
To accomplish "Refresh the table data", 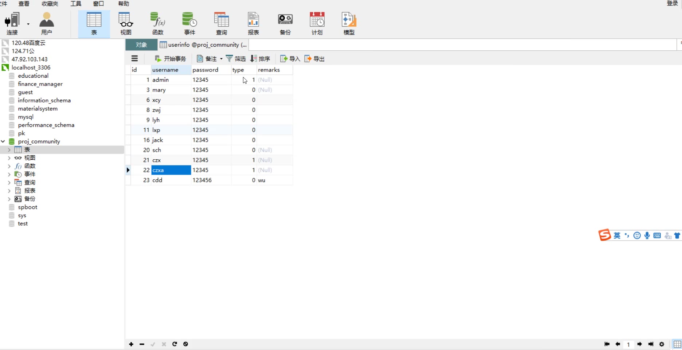I will (x=175, y=344).
